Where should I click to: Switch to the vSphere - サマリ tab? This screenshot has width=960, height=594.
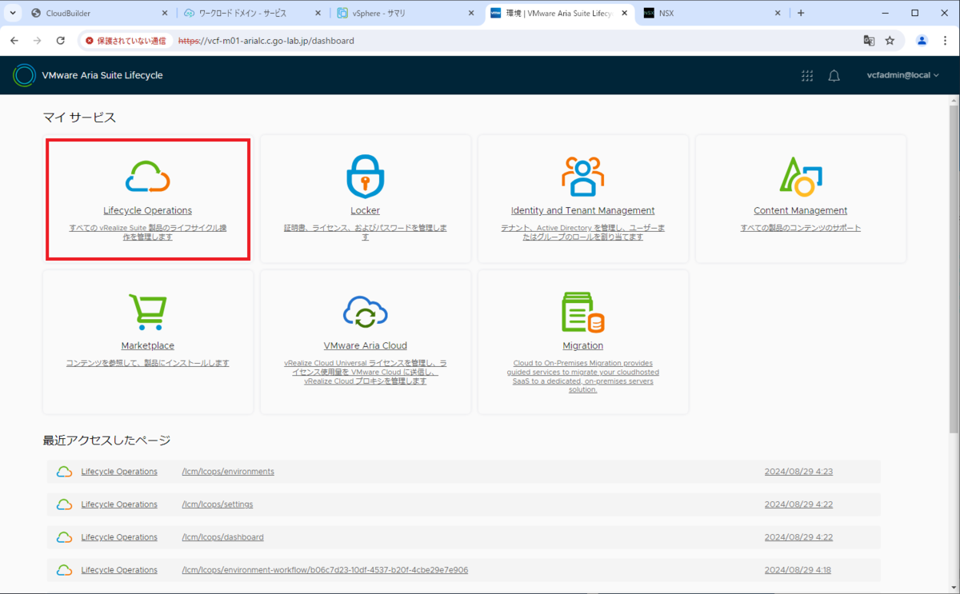(406, 13)
